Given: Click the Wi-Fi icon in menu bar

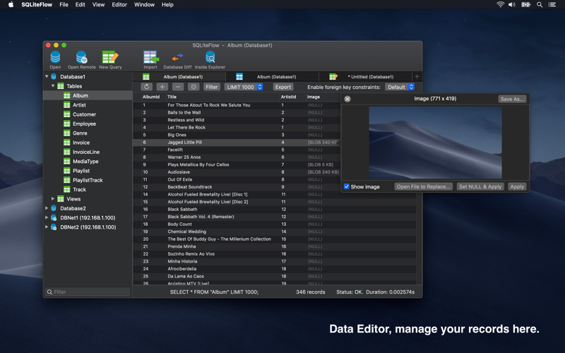Looking at the screenshot, I should point(500,5).
